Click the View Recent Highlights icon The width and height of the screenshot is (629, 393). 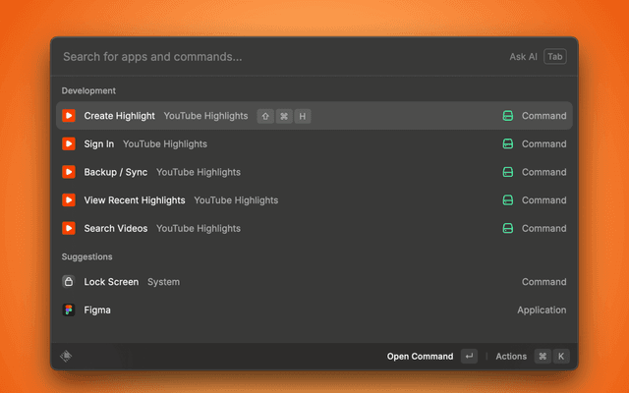(69, 200)
